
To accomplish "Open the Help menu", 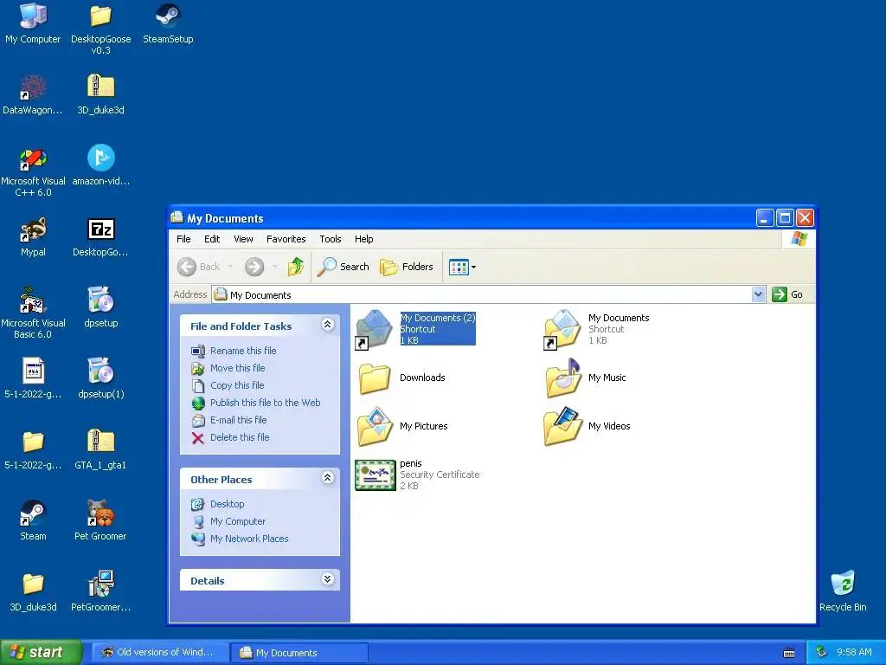I will (364, 239).
